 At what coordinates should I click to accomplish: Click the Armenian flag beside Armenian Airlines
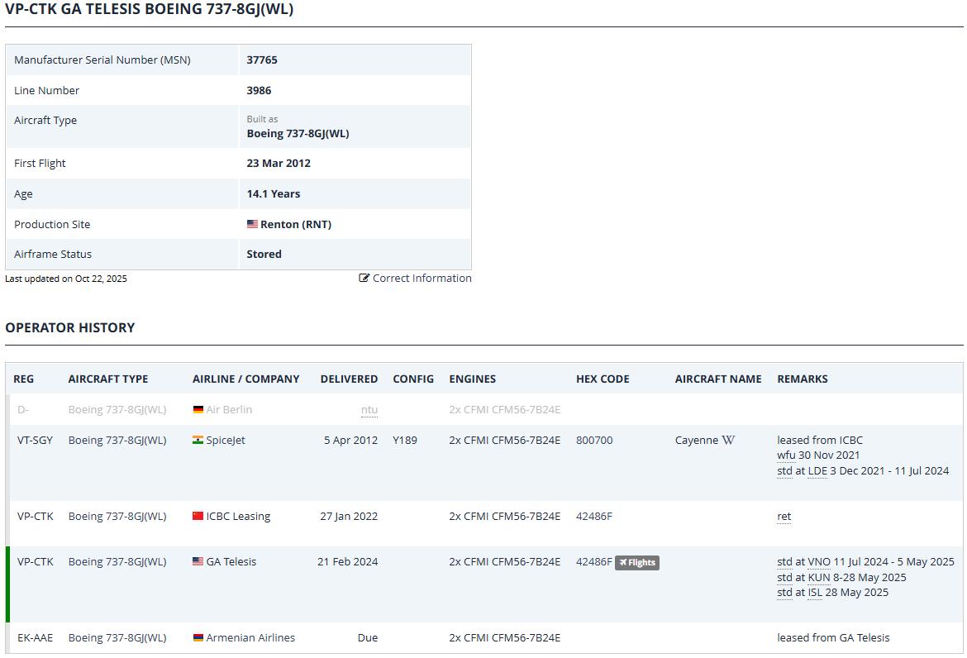pyautogui.click(x=198, y=638)
